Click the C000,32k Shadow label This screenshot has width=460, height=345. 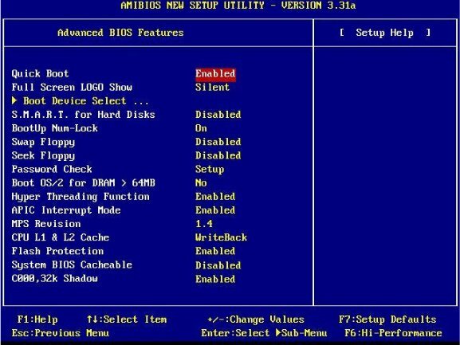(54, 278)
